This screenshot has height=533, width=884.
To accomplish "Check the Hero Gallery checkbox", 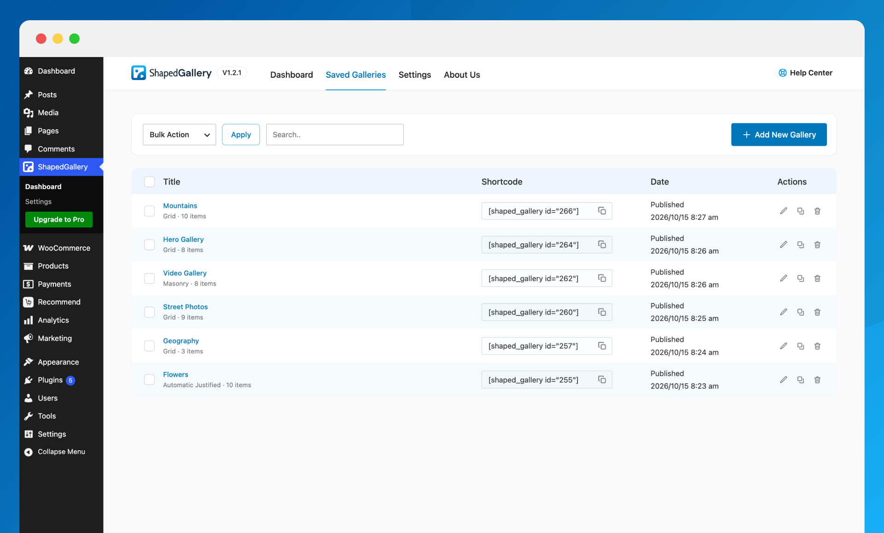I will tap(149, 245).
